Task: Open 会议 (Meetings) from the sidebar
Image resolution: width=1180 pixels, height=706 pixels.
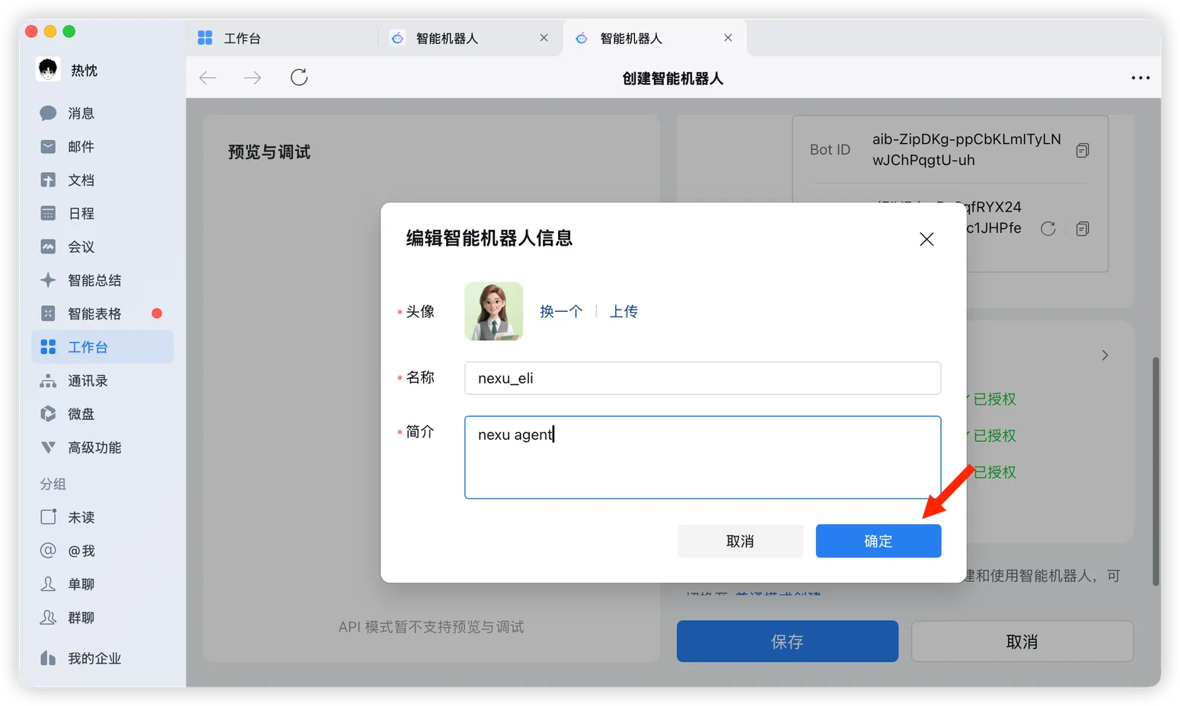Action: 80,246
